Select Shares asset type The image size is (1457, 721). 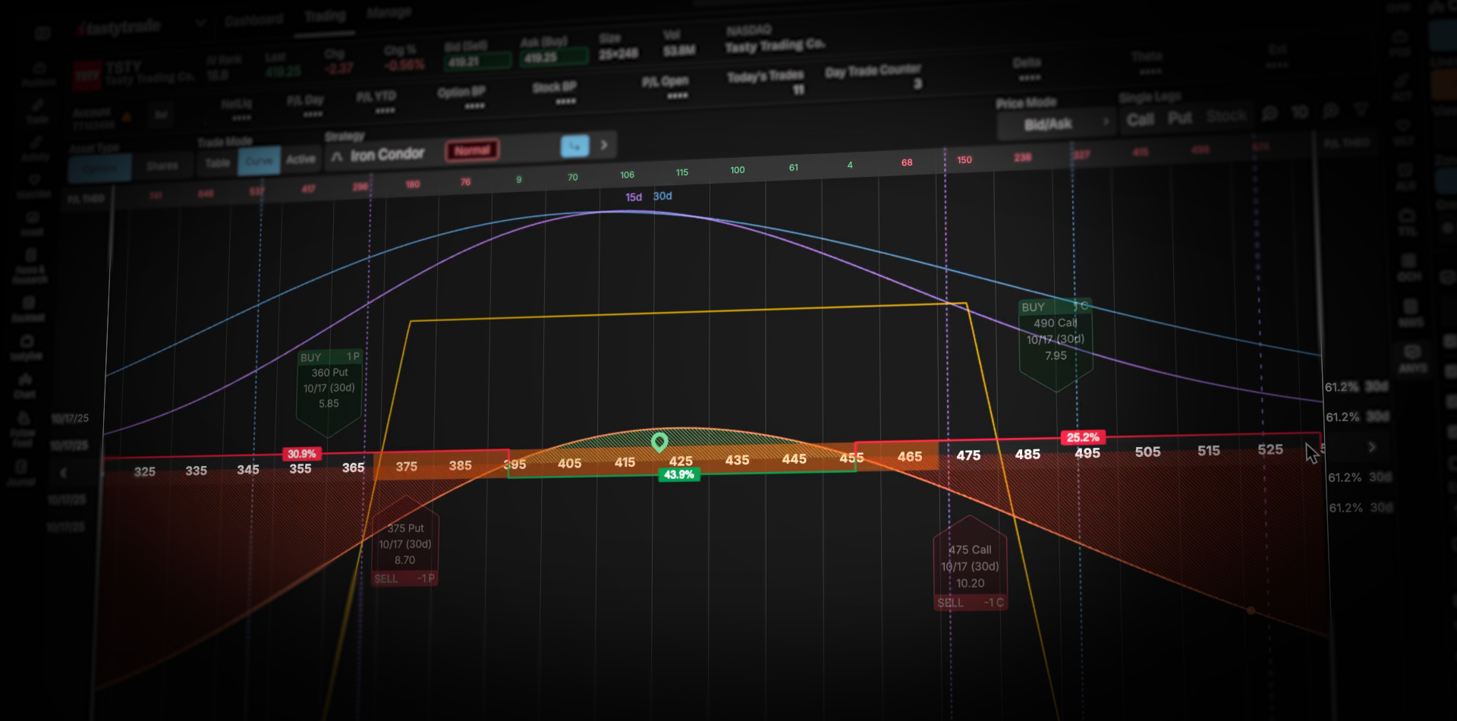click(x=162, y=165)
